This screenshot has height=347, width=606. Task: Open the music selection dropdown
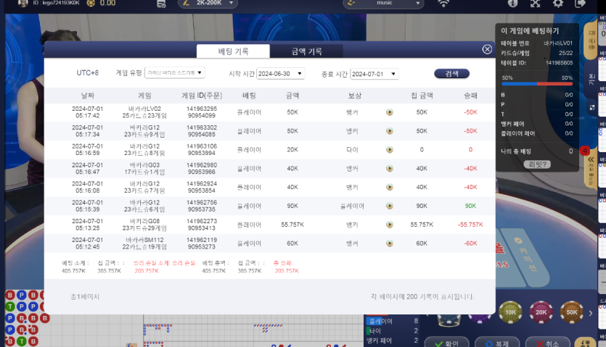point(383,3)
